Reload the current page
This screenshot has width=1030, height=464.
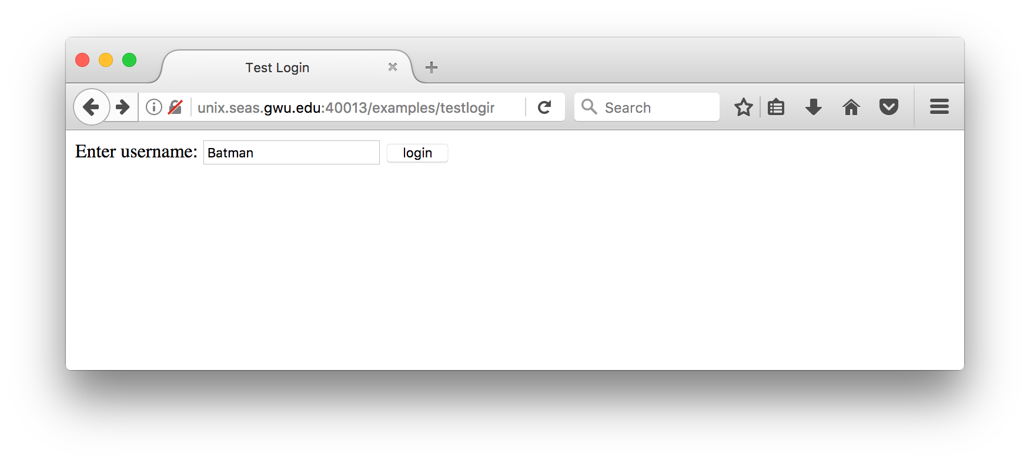[x=545, y=107]
